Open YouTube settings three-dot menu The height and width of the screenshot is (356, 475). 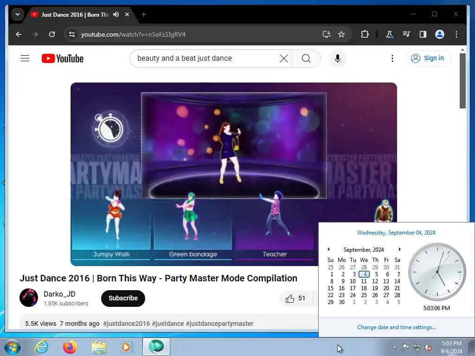point(392,58)
